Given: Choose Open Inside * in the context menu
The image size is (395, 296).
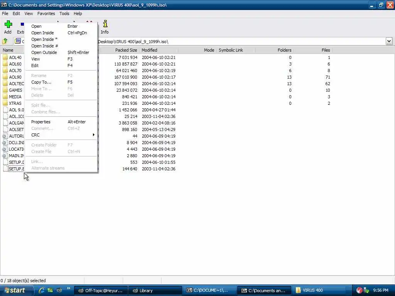Looking at the screenshot, I should tap(61, 39).
